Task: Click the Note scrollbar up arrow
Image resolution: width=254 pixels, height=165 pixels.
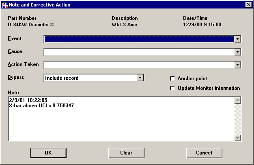Action: [238, 100]
